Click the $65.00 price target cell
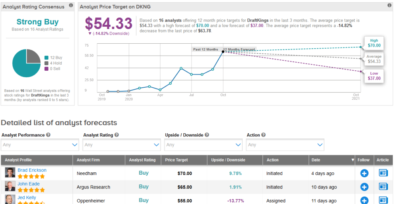This screenshot has height=204, width=397. (x=185, y=187)
